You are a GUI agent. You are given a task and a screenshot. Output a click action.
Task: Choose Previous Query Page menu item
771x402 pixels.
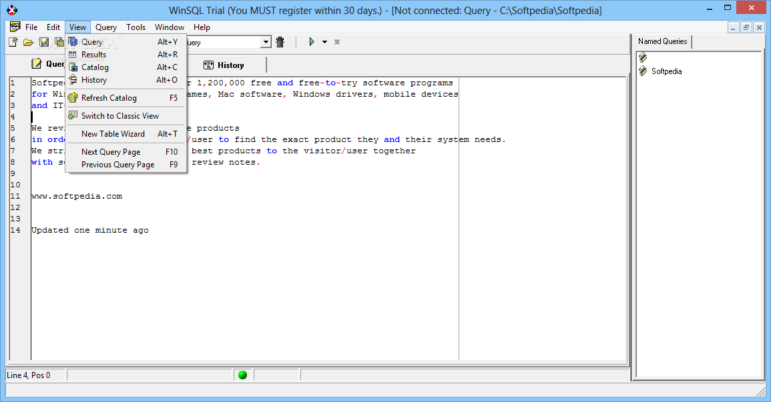click(x=126, y=165)
